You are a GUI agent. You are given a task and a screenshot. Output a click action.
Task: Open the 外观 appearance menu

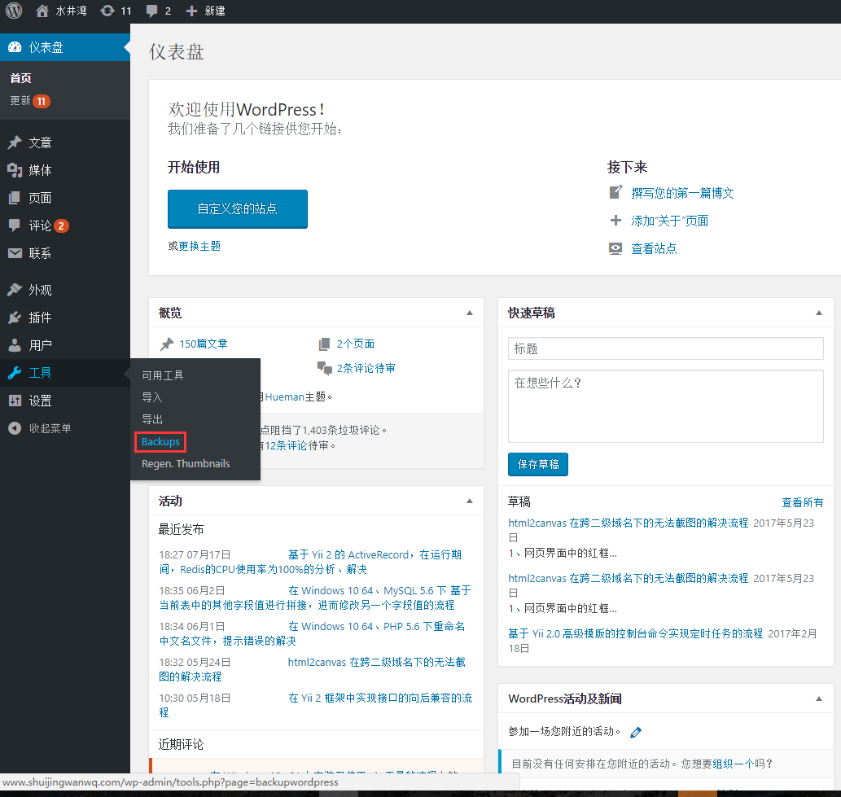[40, 290]
